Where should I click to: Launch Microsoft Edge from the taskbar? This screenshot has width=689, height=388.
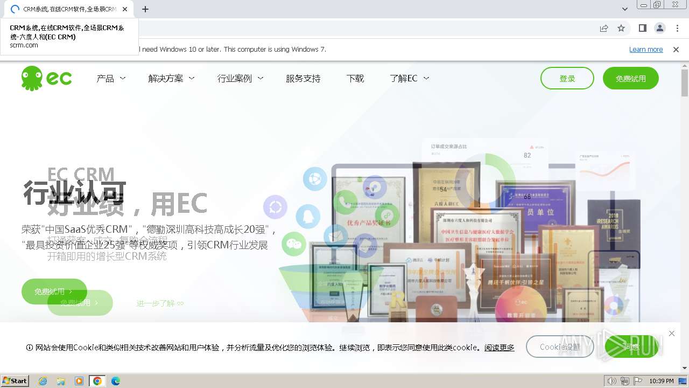point(116,381)
